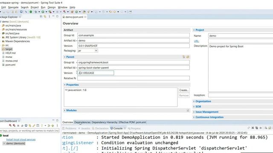Open the Debug dropdown arrow in main toolbar
Screen dimensions: 273x153
click(x=39, y=12)
